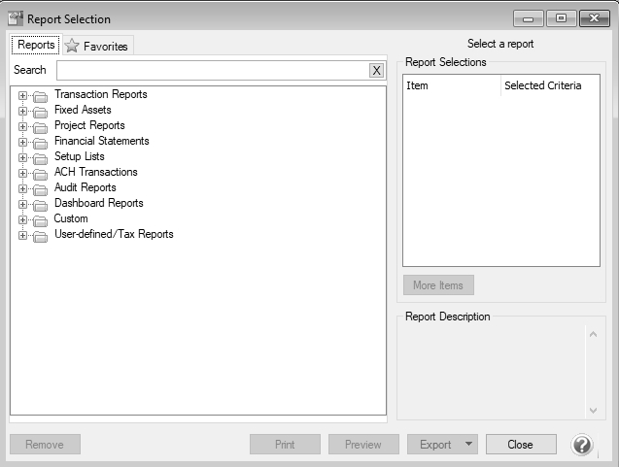Click the Transaction Reports folder icon
This screenshot has width=619, height=467.
point(40,96)
